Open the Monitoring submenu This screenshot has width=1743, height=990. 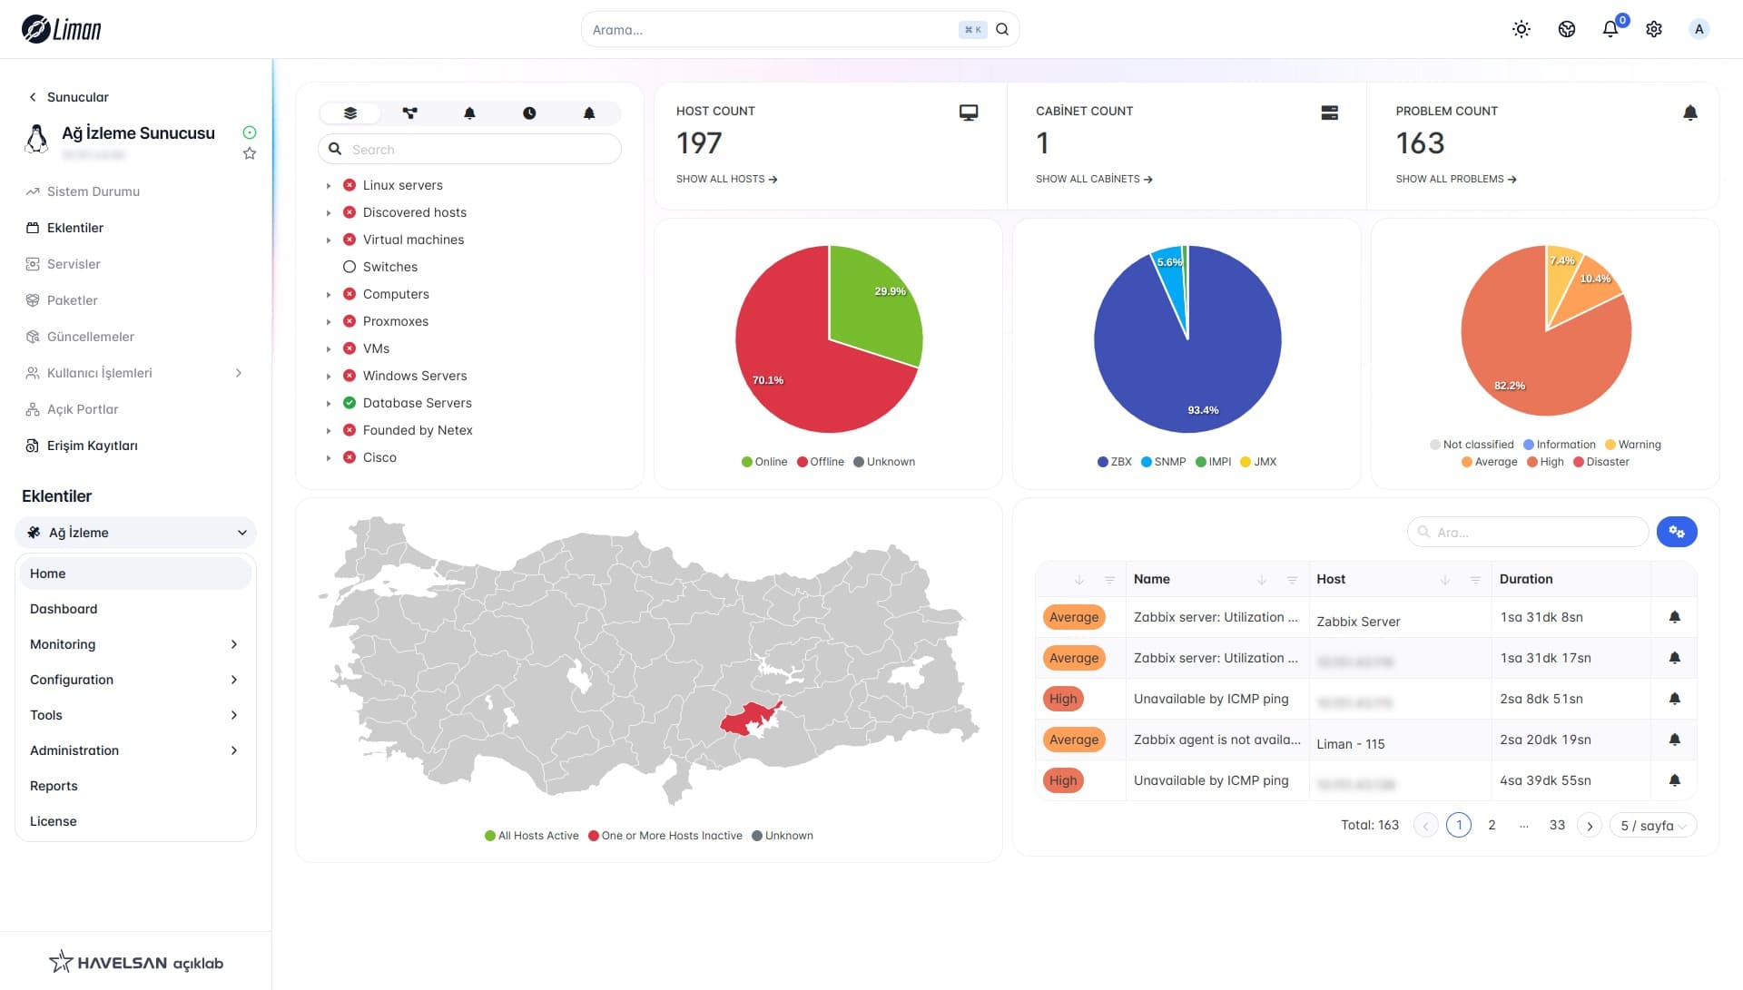(x=135, y=644)
